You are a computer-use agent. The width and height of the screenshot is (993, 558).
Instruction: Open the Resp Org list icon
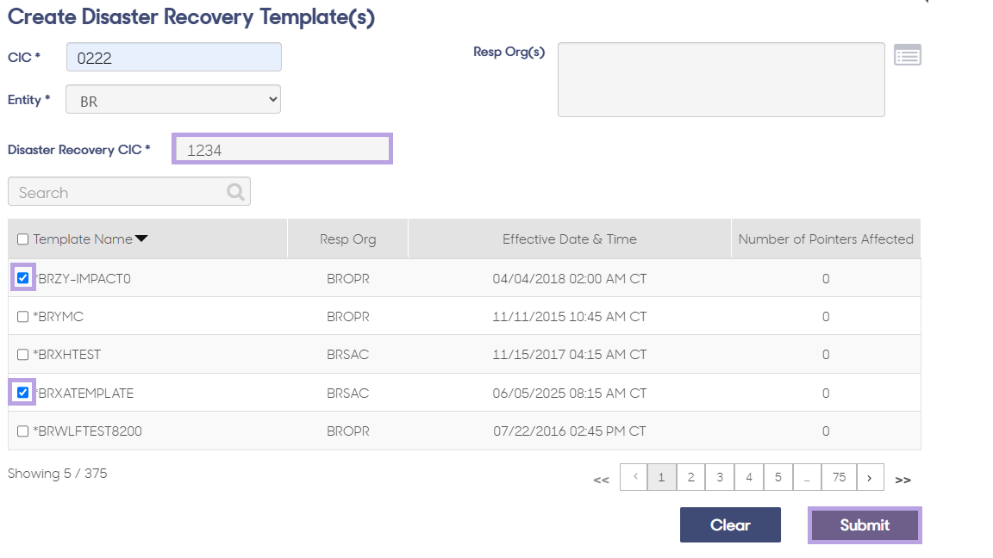tap(908, 56)
